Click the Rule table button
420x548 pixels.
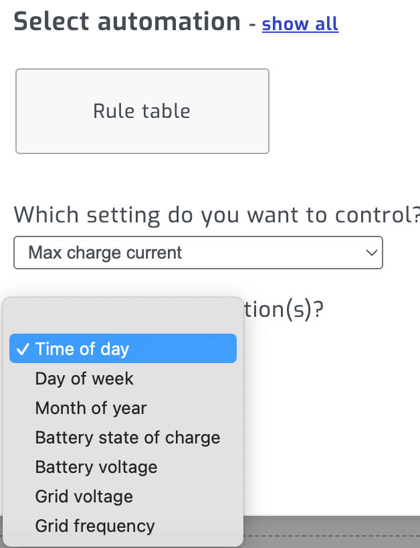(x=142, y=111)
